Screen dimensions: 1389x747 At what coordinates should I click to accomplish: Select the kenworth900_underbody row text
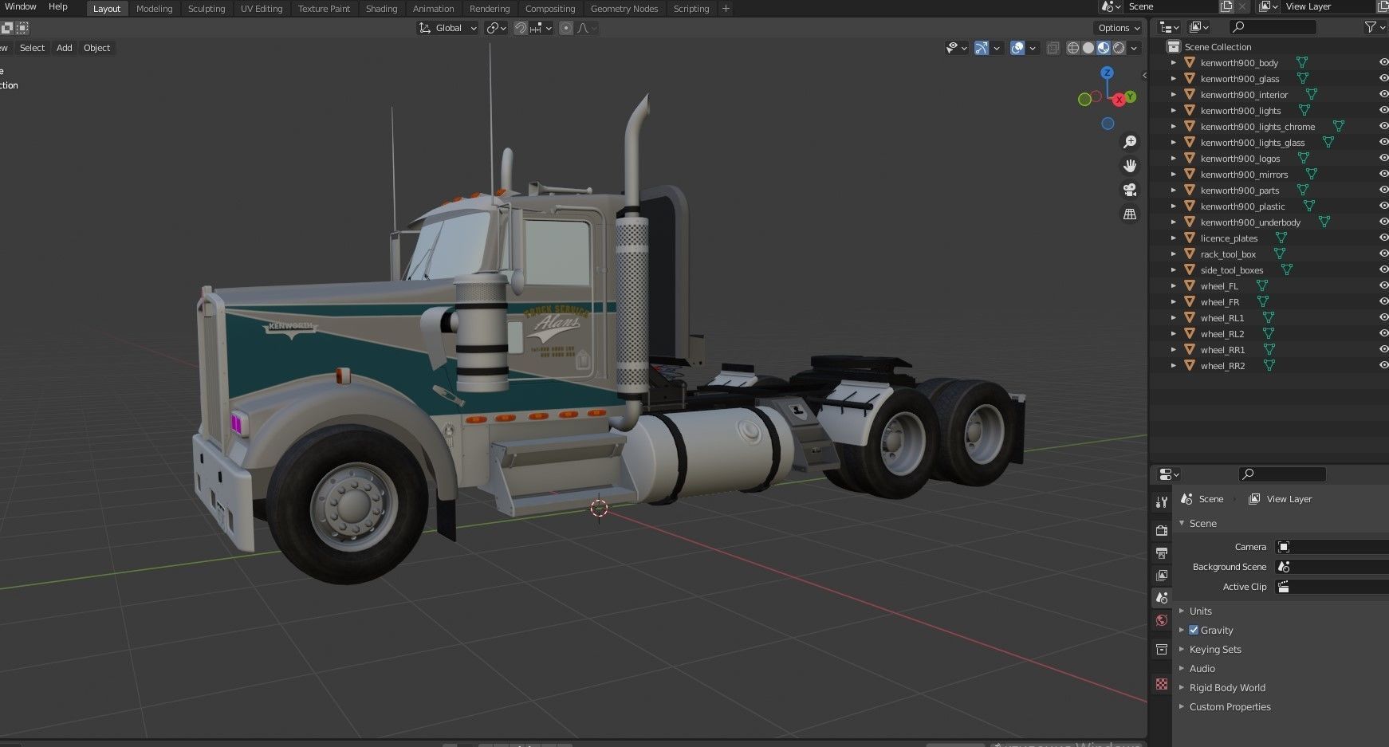point(1250,222)
